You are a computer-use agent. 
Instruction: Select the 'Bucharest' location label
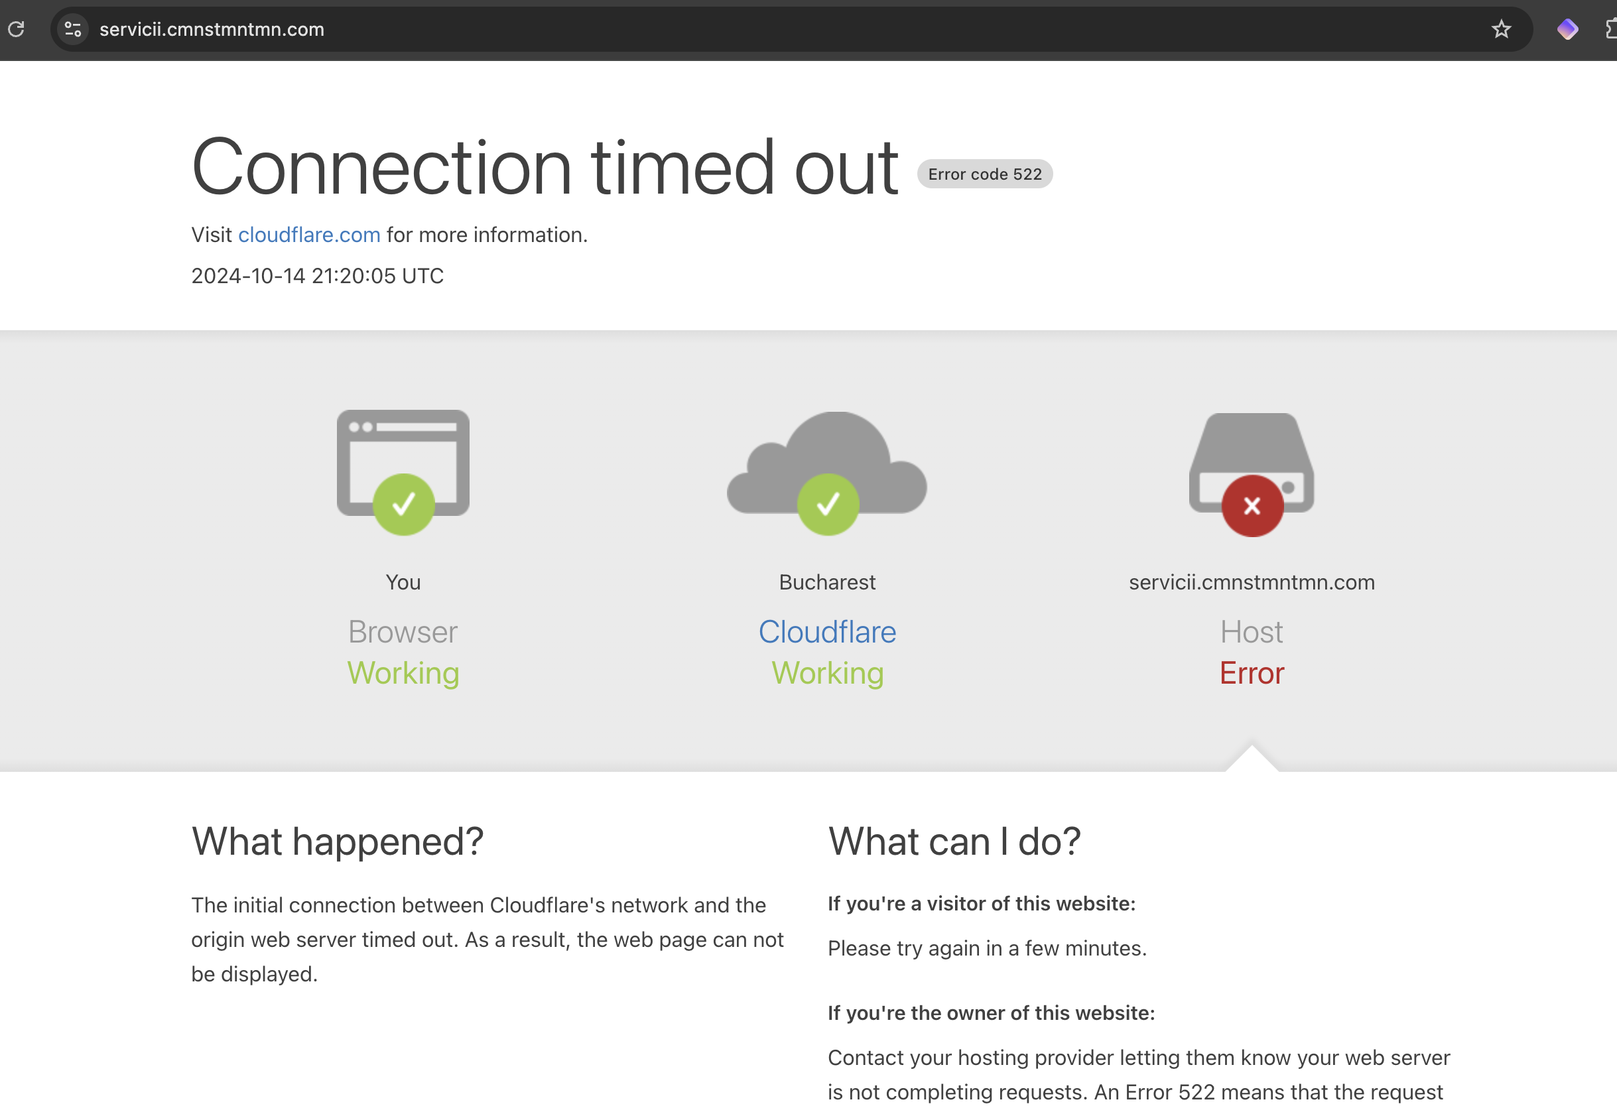828,582
